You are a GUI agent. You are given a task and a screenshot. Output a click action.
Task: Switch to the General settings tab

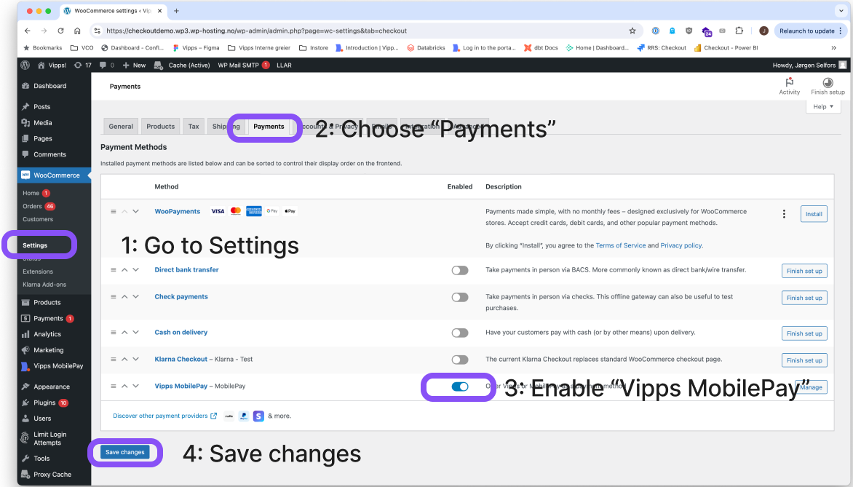120,126
